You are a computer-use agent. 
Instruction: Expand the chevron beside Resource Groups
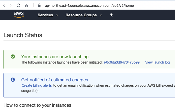(101, 15)
